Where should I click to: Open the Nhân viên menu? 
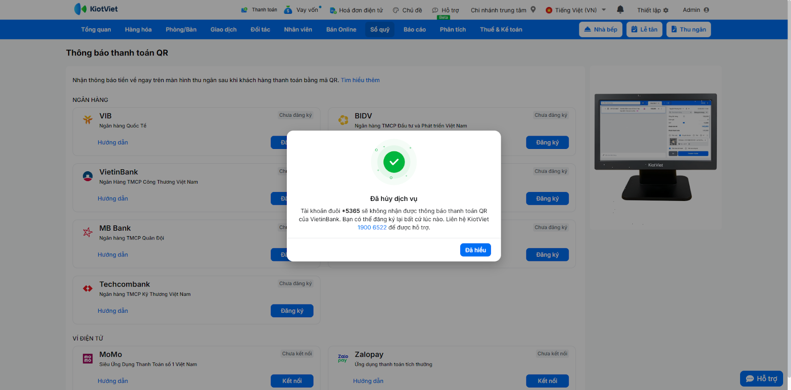298,30
